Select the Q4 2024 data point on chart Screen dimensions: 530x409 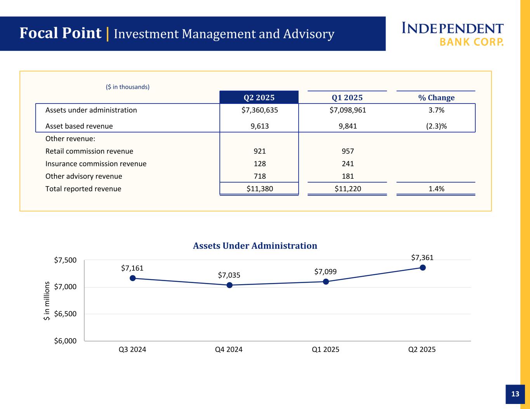pyautogui.click(x=229, y=285)
